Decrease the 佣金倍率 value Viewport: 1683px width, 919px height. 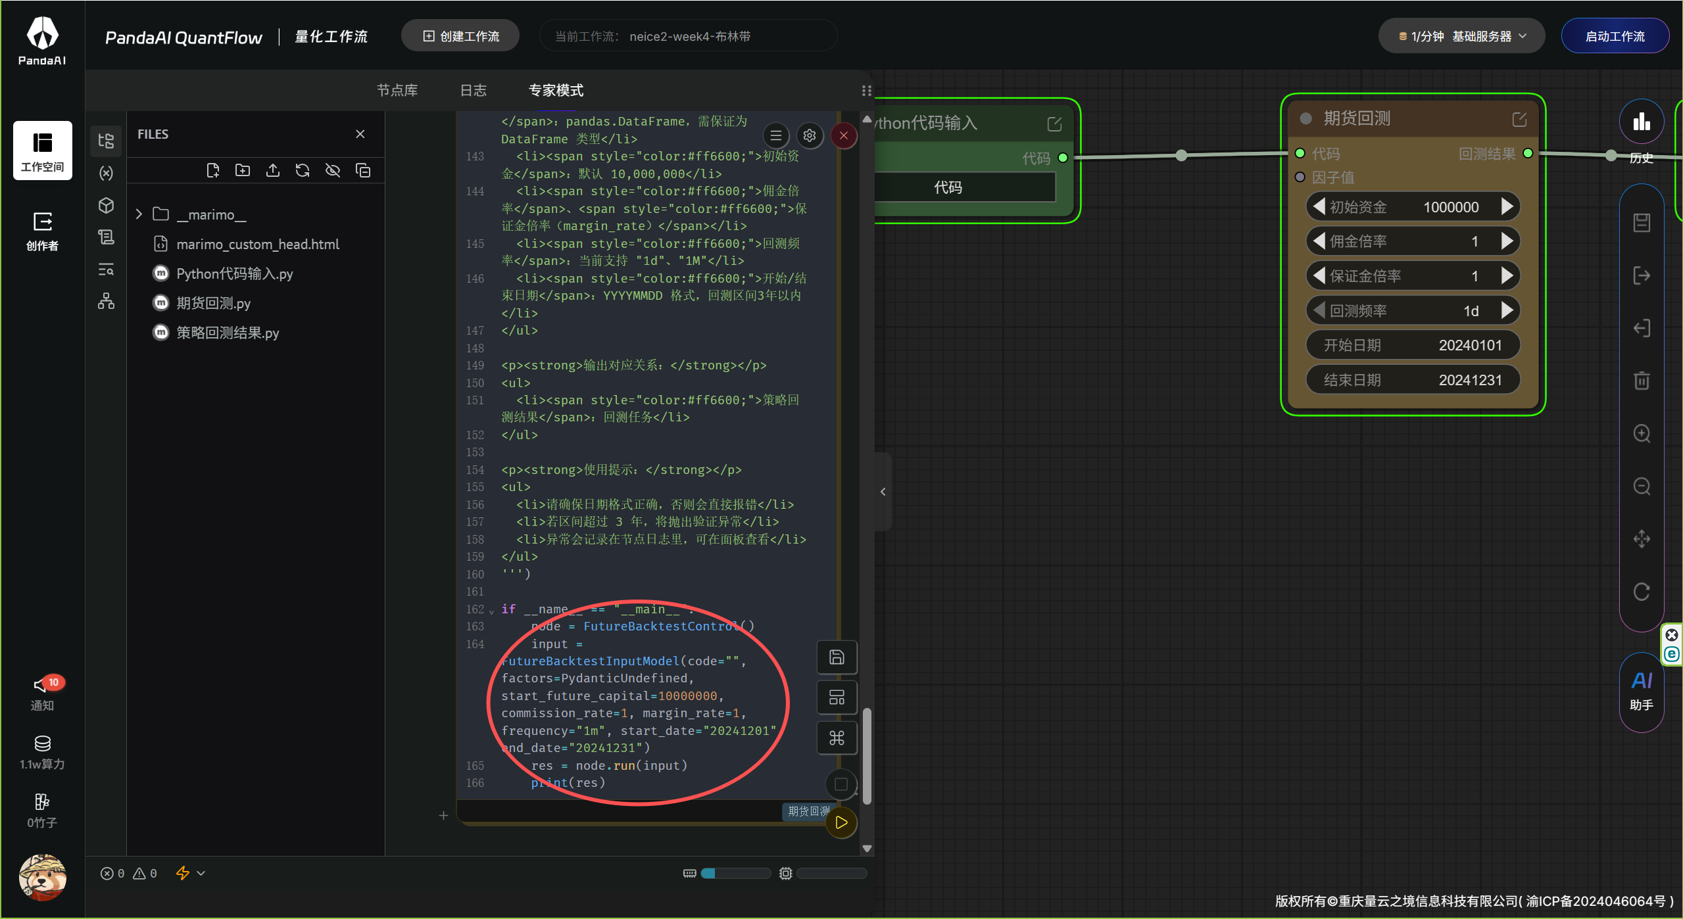coord(1319,241)
